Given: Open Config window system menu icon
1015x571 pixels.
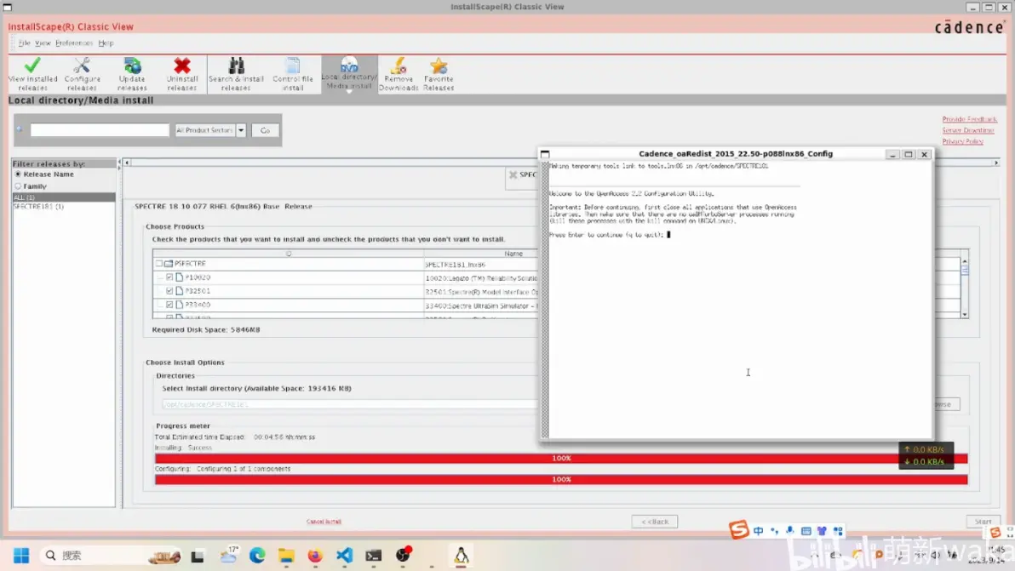Looking at the screenshot, I should click(x=545, y=154).
